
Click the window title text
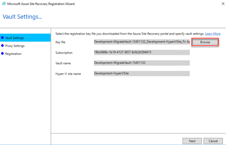(41, 4)
